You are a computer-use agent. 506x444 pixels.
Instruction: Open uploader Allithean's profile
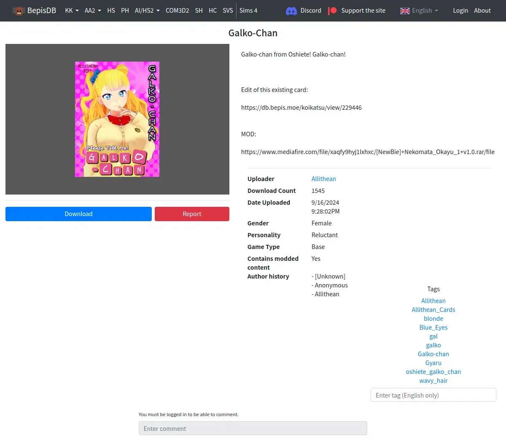pyautogui.click(x=324, y=179)
